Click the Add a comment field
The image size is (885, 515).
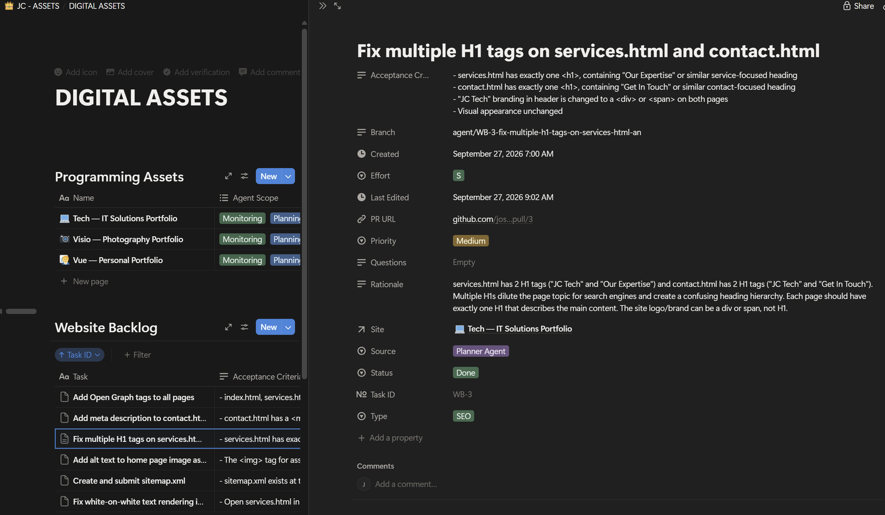406,484
